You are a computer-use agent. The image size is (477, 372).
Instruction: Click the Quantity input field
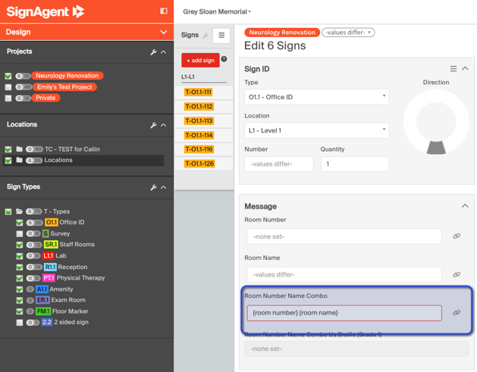[355, 164]
